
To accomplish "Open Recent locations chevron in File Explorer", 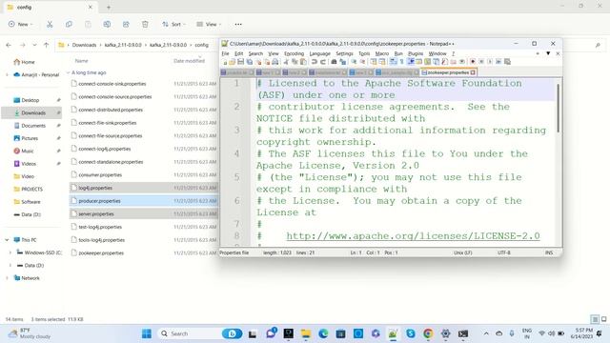I will pos(34,45).
